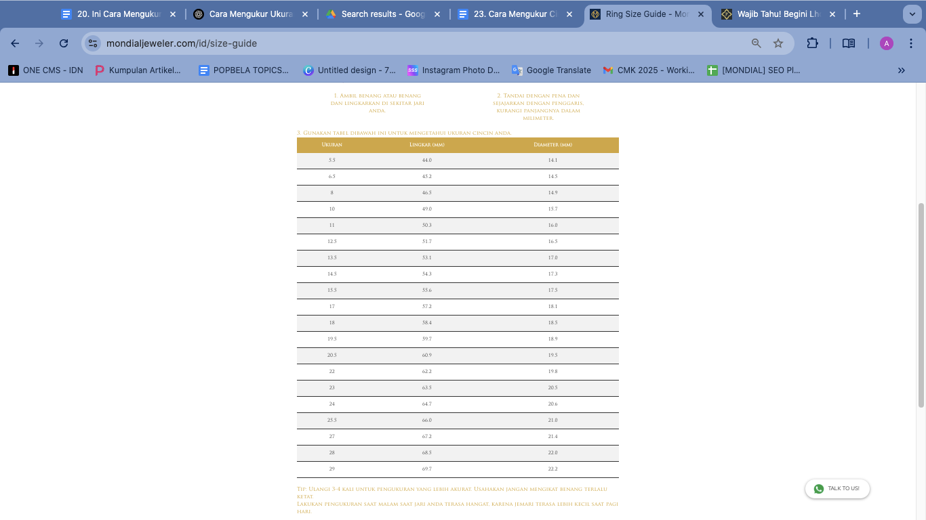Reload the mondialjeweler.com page
Screen dimensions: 926x520
tap(64, 43)
